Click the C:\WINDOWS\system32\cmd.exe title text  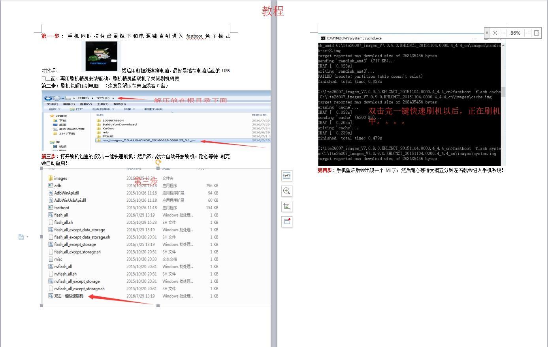[354, 38]
